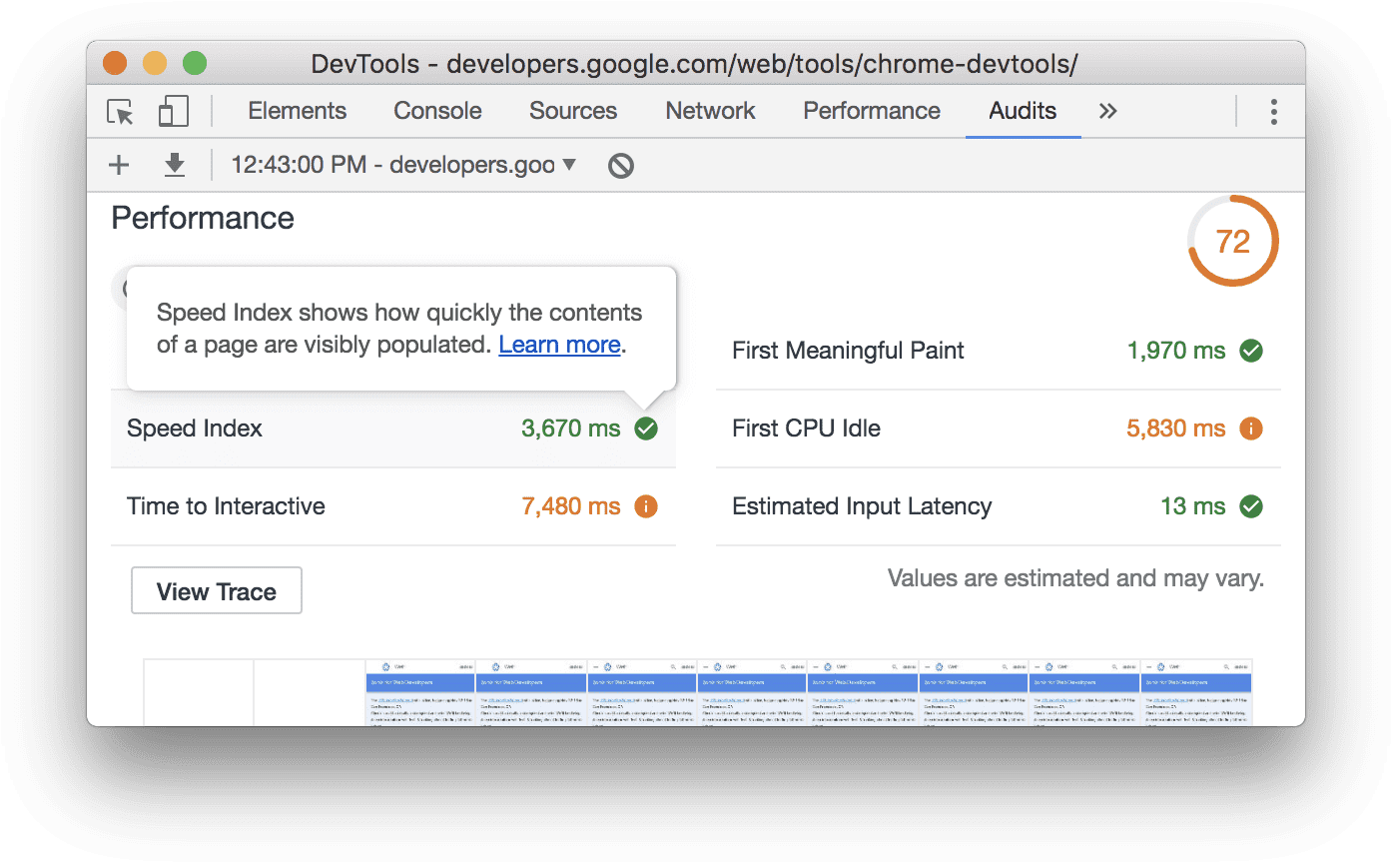Click the View Trace button

coord(217,591)
